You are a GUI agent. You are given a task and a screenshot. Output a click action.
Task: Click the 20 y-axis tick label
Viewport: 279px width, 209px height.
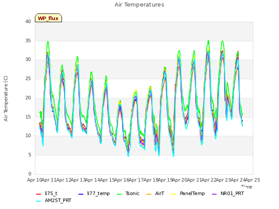coord(28,98)
